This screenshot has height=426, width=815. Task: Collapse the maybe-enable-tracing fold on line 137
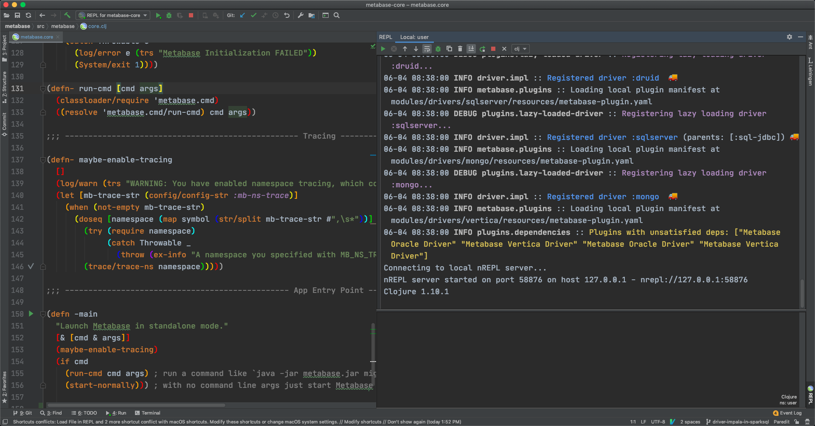[43, 160]
